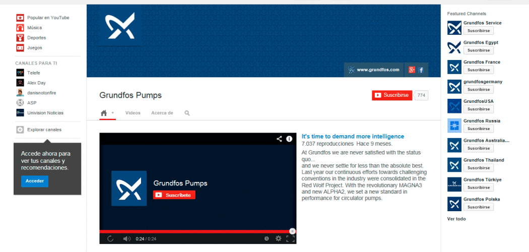Open the GrundfosUSA channel thumbnail
Image resolution: width=529 pixels, height=252 pixels.
click(x=454, y=106)
